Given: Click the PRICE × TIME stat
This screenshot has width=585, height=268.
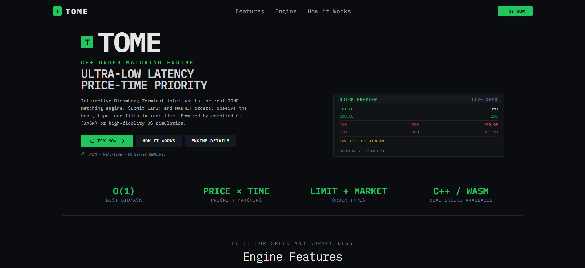Looking at the screenshot, I should click(x=236, y=191).
